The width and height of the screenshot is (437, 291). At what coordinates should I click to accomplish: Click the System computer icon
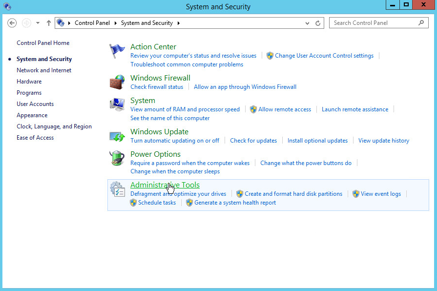(117, 104)
